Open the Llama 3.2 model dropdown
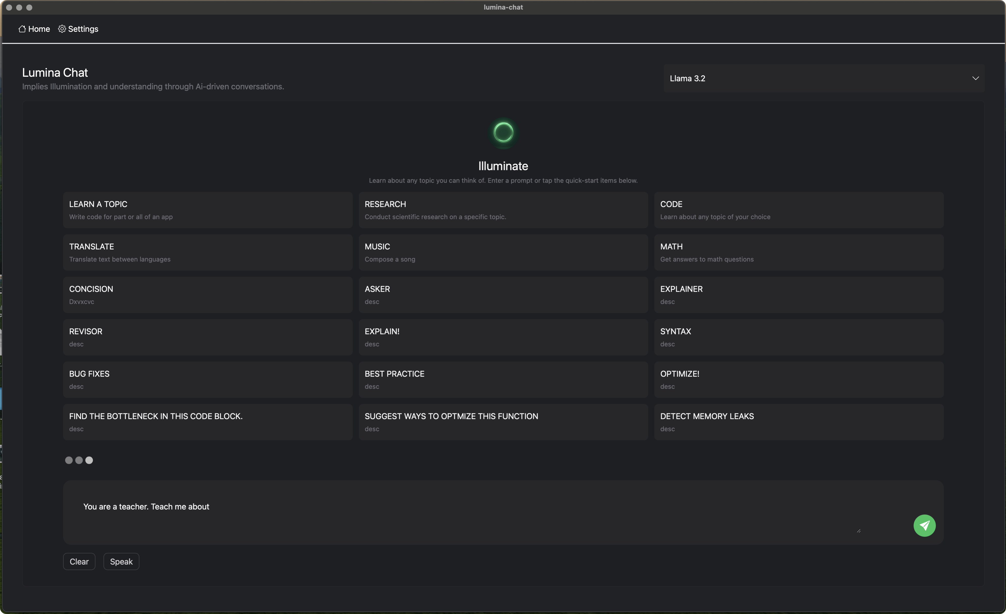Viewport: 1006px width, 614px height. (x=824, y=78)
